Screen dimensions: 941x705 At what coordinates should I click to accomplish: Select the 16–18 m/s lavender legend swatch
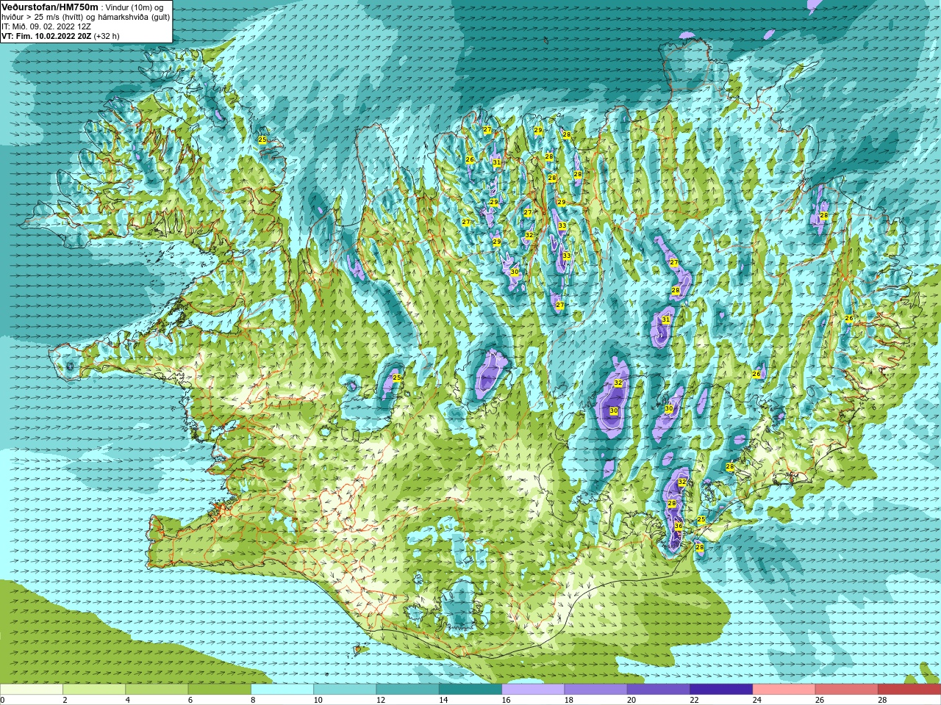coord(533,690)
